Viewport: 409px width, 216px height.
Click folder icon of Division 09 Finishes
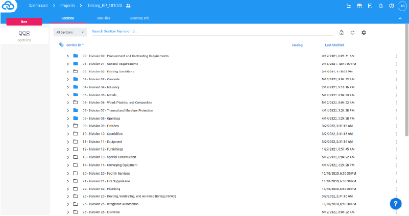[76, 126]
